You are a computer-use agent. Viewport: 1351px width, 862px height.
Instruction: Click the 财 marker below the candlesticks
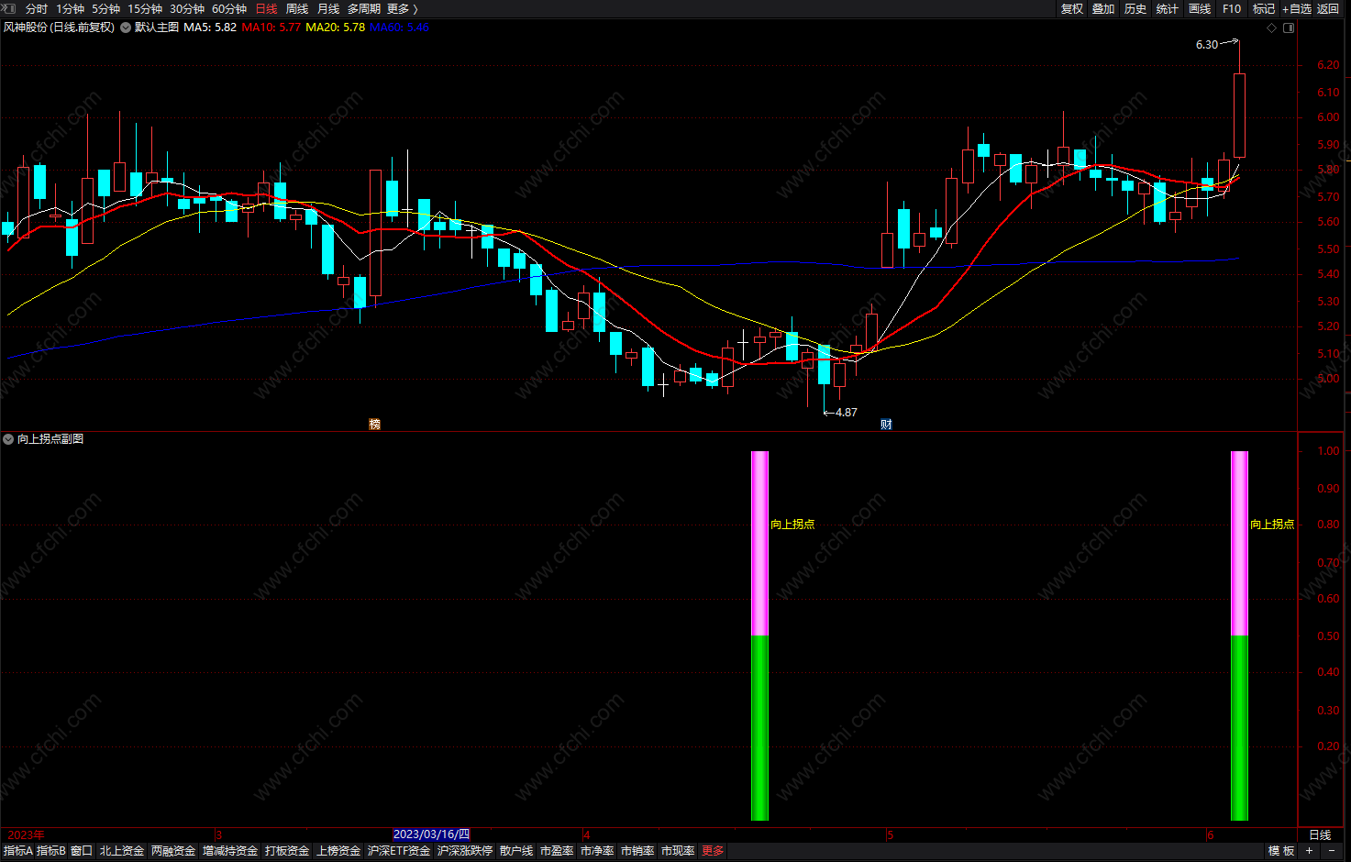pyautogui.click(x=886, y=424)
